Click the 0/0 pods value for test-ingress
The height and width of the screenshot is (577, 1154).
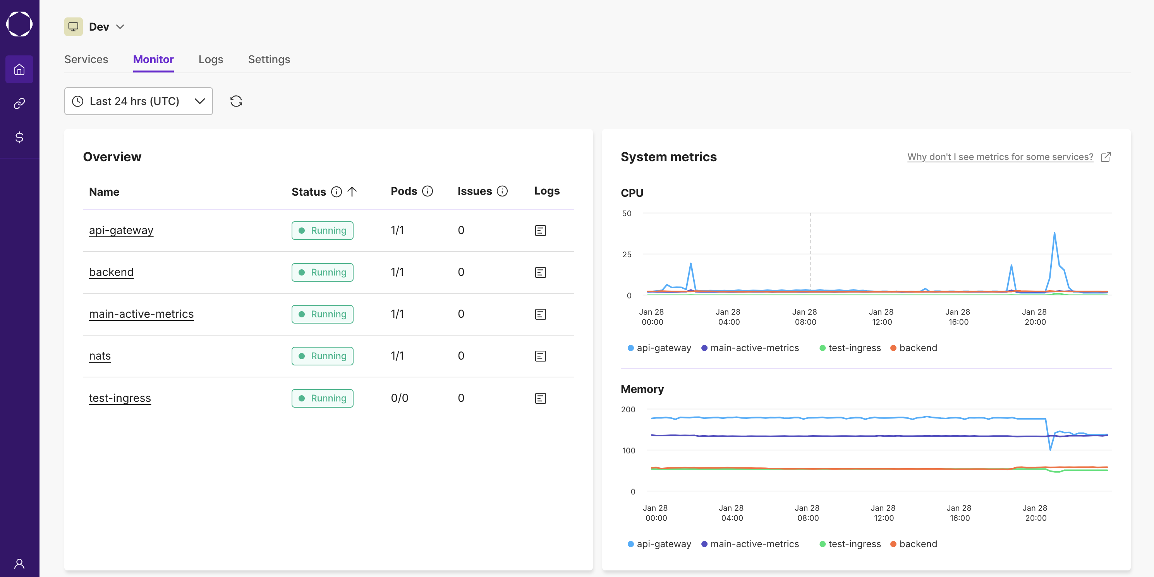pos(399,398)
